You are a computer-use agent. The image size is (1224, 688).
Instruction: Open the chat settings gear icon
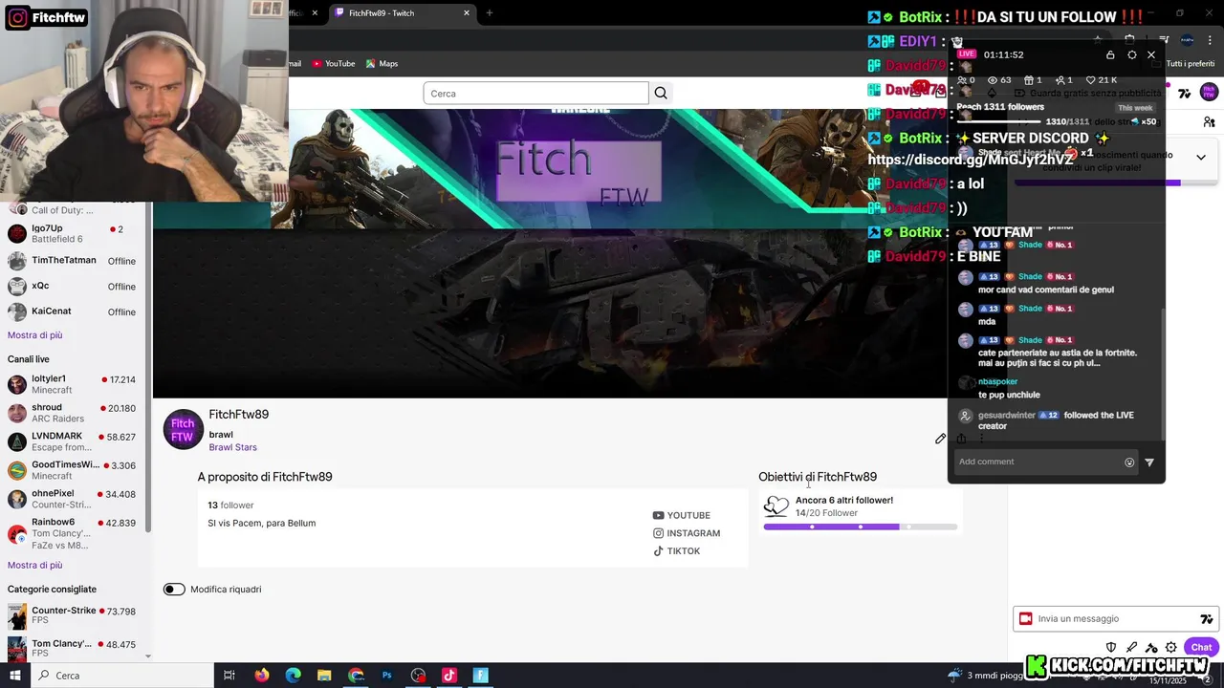click(1171, 647)
